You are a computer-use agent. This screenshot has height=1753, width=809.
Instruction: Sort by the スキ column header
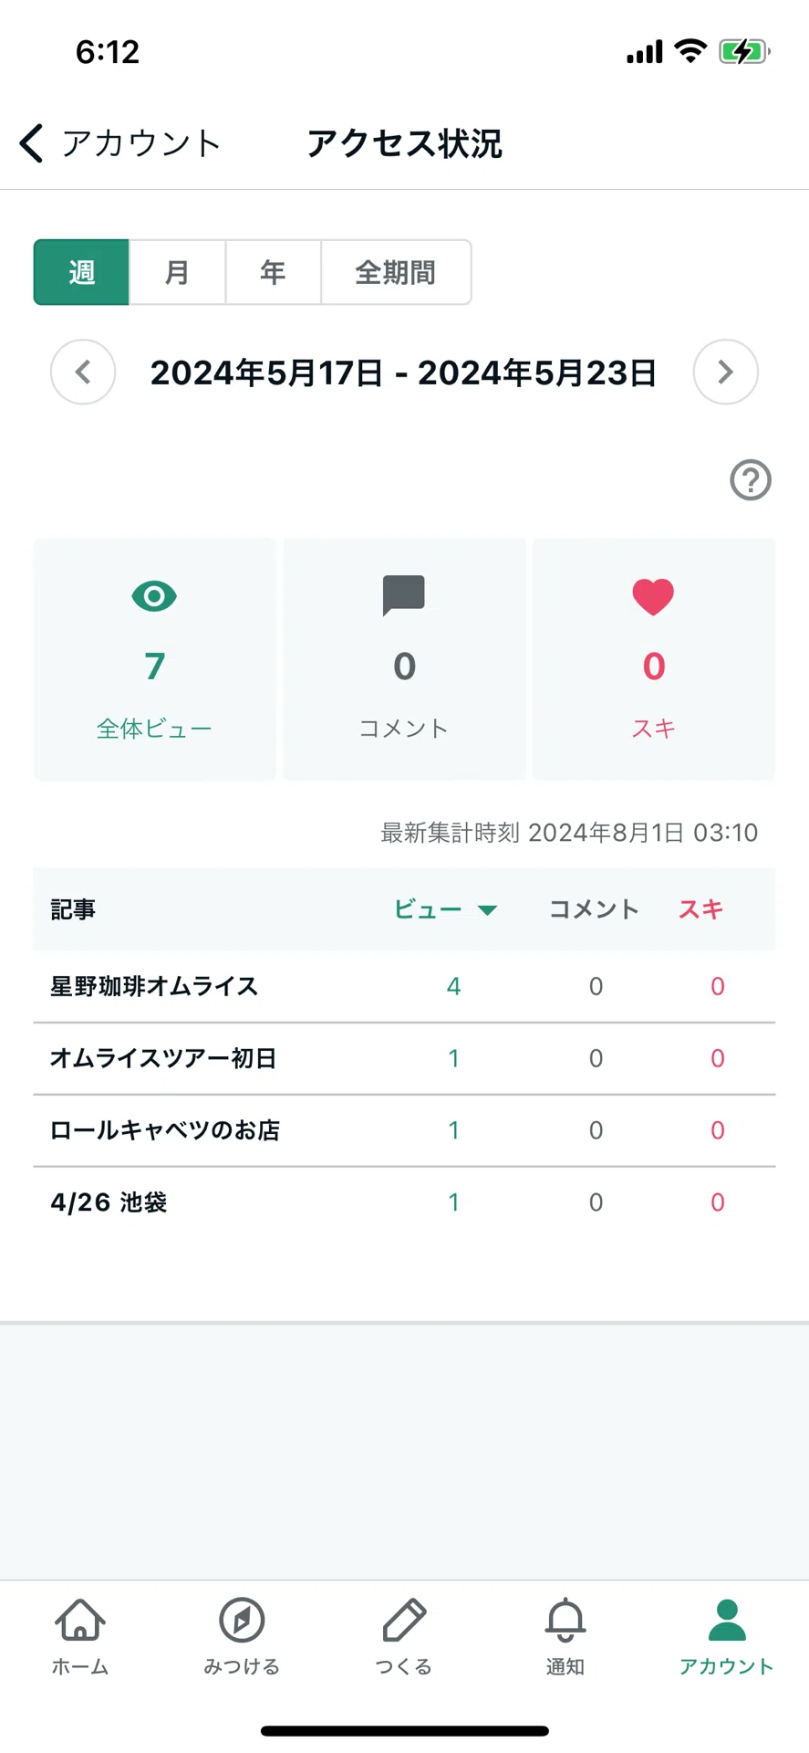click(x=700, y=909)
